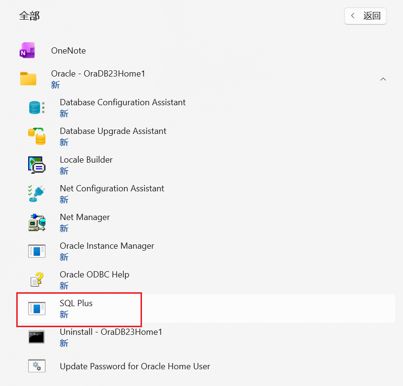Launch Database Upgrade Assistant icon

(x=37, y=136)
